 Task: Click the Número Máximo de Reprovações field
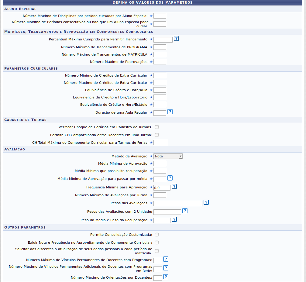tap(160, 62)
